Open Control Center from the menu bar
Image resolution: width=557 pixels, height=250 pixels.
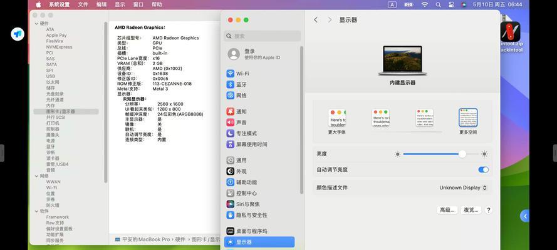click(x=451, y=4)
